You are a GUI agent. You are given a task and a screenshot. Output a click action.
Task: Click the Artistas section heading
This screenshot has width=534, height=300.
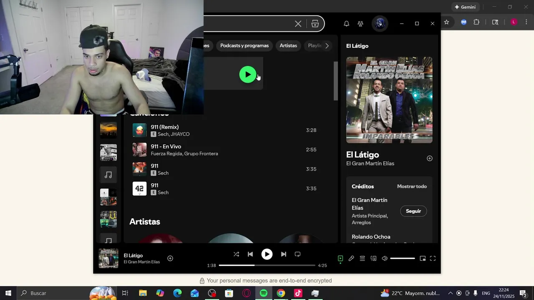click(x=145, y=222)
